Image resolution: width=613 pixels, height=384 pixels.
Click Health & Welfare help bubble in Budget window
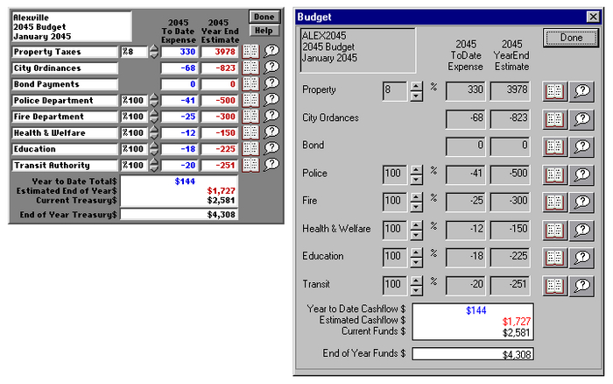point(581,231)
